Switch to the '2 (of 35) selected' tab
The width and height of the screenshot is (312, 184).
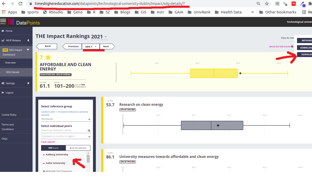78,148
